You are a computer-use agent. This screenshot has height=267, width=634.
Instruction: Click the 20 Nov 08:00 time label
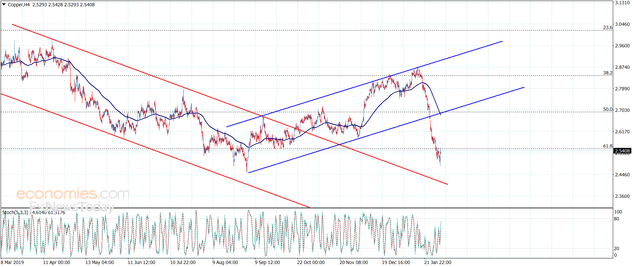coord(354,262)
